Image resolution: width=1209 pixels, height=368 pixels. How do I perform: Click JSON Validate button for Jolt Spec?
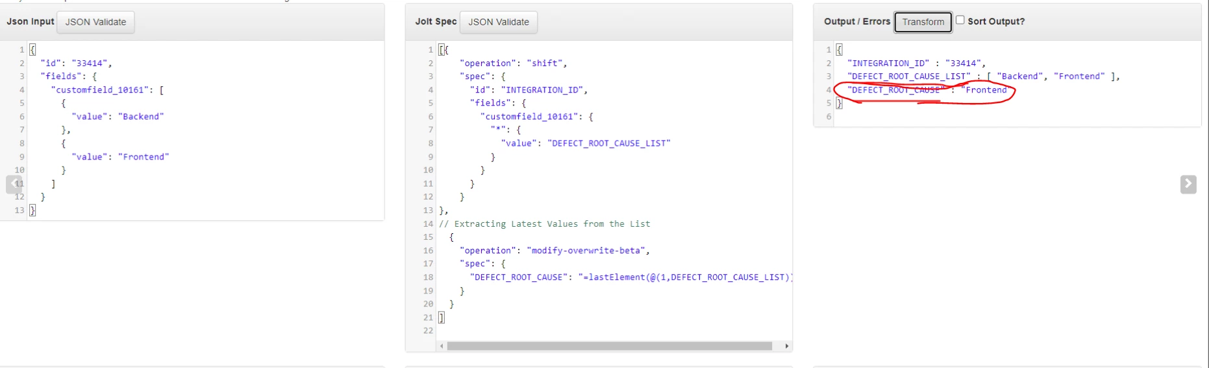(x=499, y=22)
